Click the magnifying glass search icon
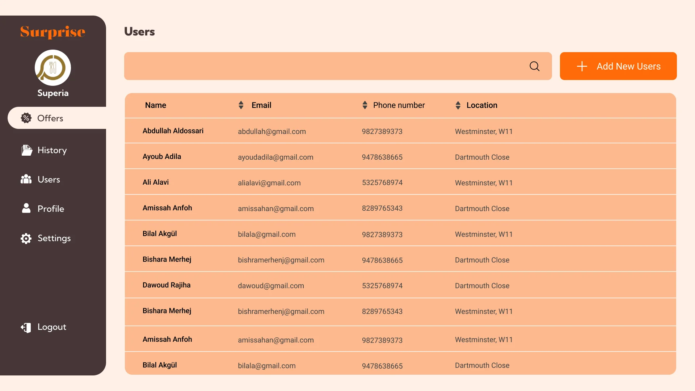The height and width of the screenshot is (391, 695). (534, 66)
